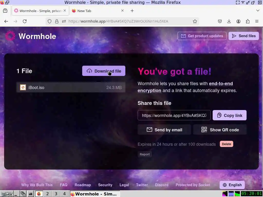The height and width of the screenshot is (197, 263).
Task: Open the window list taskbar icon
Action: click(x=23, y=194)
